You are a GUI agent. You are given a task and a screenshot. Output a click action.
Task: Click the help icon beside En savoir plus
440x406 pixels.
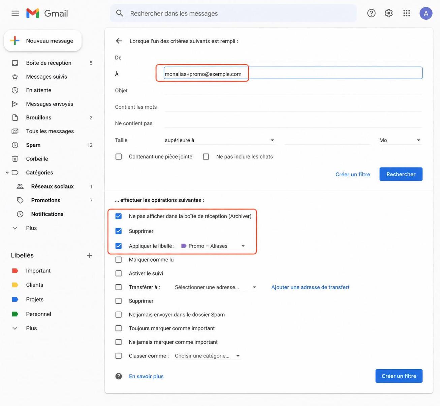pyautogui.click(x=119, y=376)
